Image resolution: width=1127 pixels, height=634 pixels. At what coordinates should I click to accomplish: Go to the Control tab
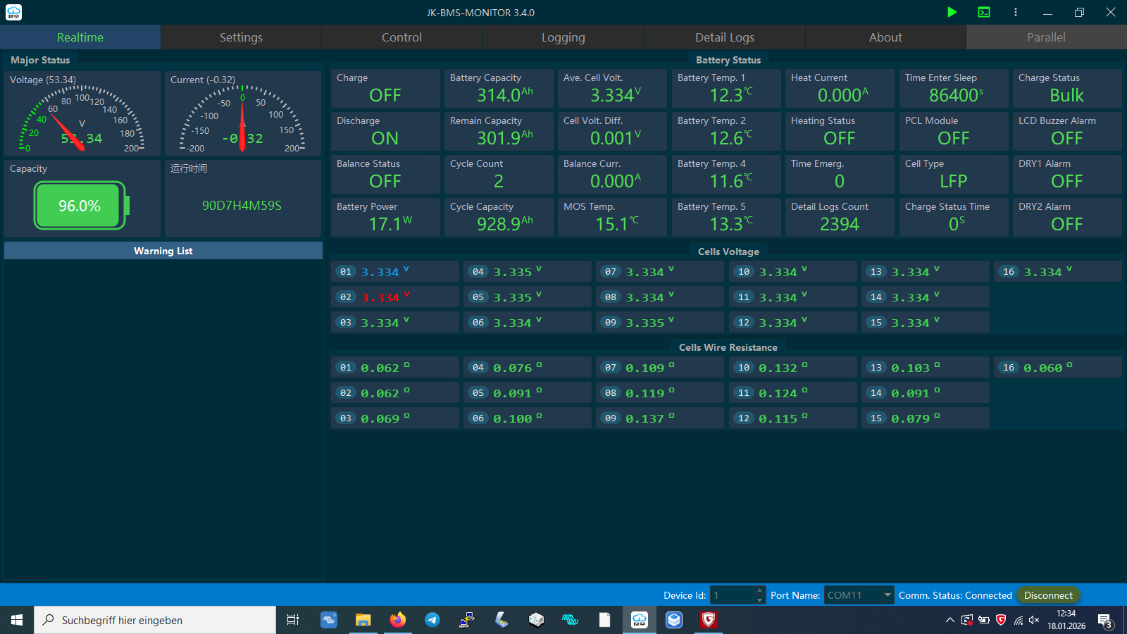pos(401,37)
